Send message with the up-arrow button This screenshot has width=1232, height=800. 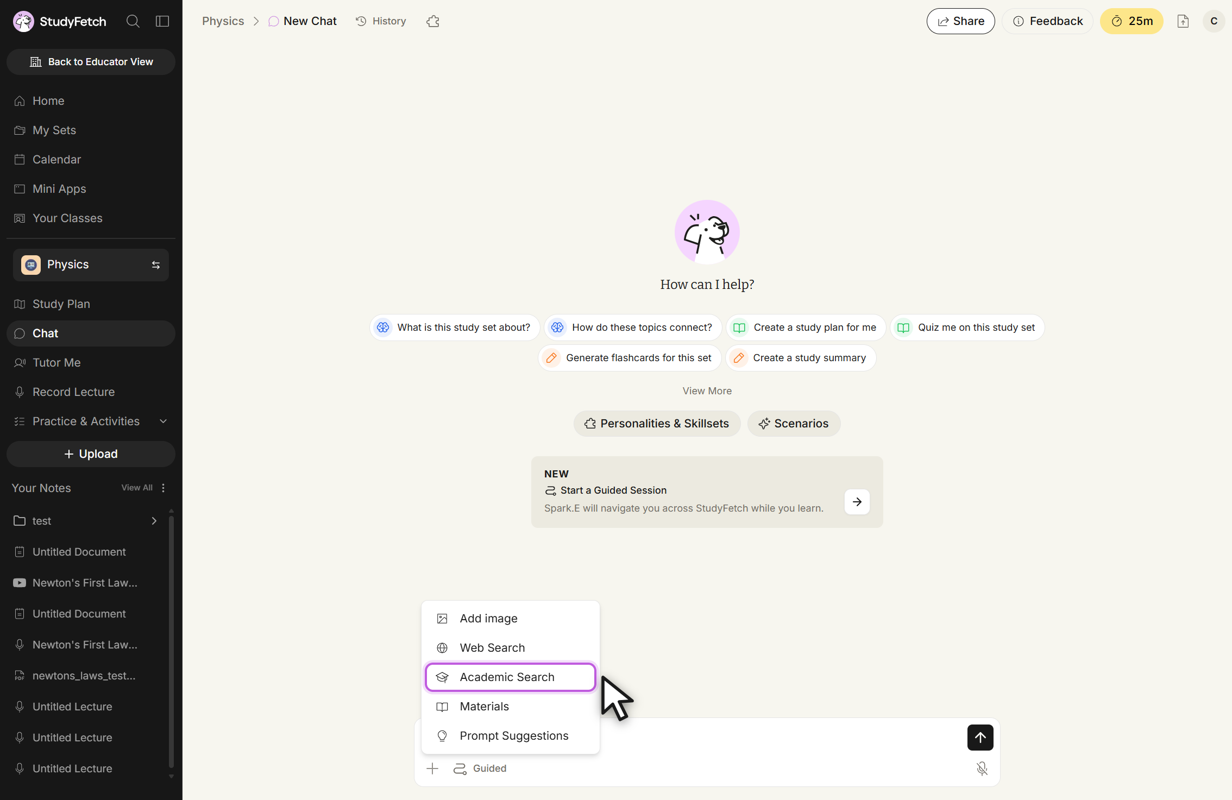click(980, 738)
